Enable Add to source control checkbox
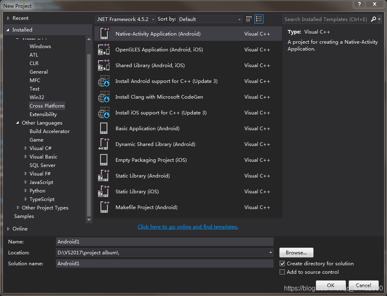This screenshot has width=387, height=296. [282, 272]
